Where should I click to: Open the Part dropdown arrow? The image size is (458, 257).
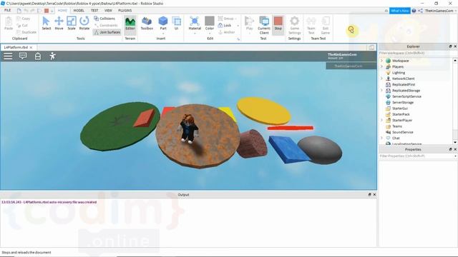pos(163,34)
